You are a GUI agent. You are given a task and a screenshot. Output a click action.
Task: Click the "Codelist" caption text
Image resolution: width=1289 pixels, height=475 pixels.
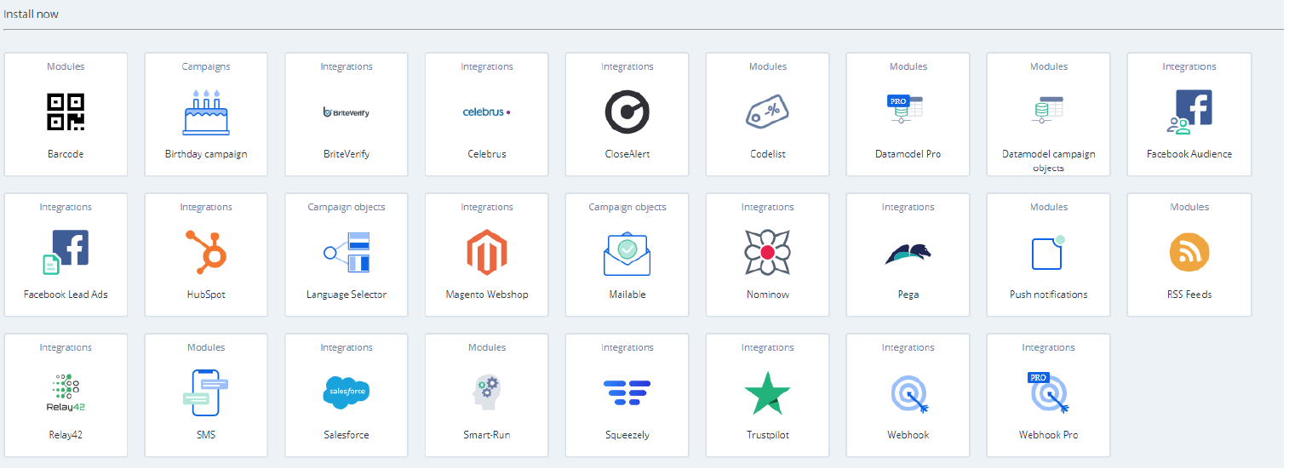point(768,154)
